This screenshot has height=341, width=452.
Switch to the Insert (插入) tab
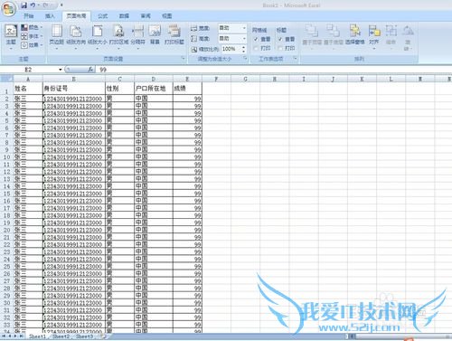(x=50, y=16)
